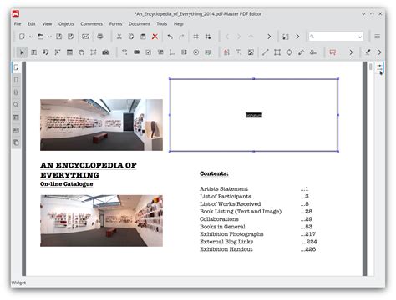396x300 pixels.
Task: Open the Forms menu
Action: coord(115,24)
